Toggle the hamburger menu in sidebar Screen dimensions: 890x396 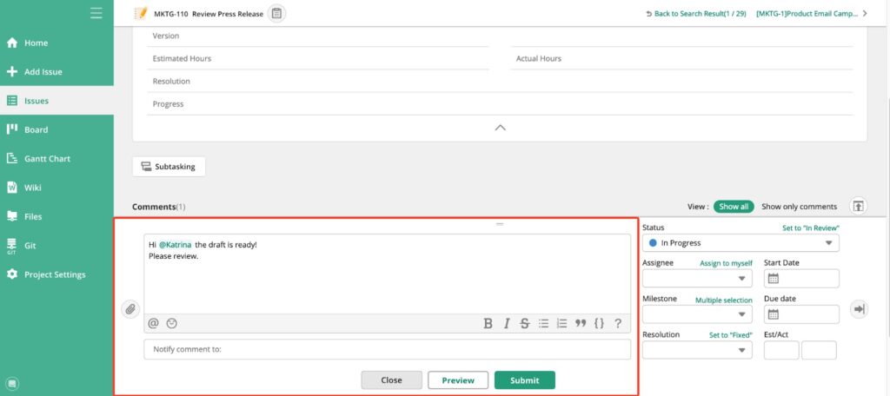[x=96, y=13]
